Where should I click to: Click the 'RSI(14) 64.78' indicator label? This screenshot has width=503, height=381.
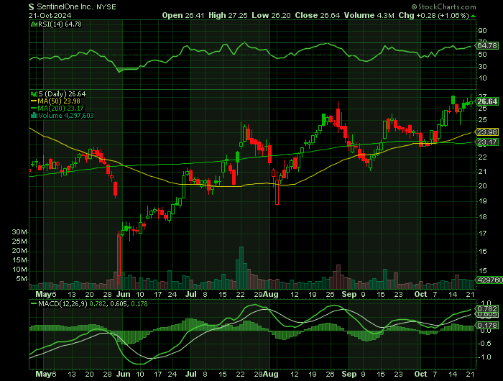point(60,24)
